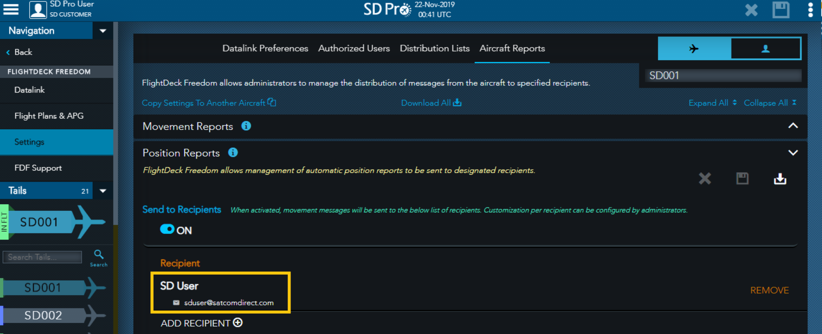This screenshot has width=822, height=334.
Task: Open the hamburger main menu
Action: (x=11, y=9)
